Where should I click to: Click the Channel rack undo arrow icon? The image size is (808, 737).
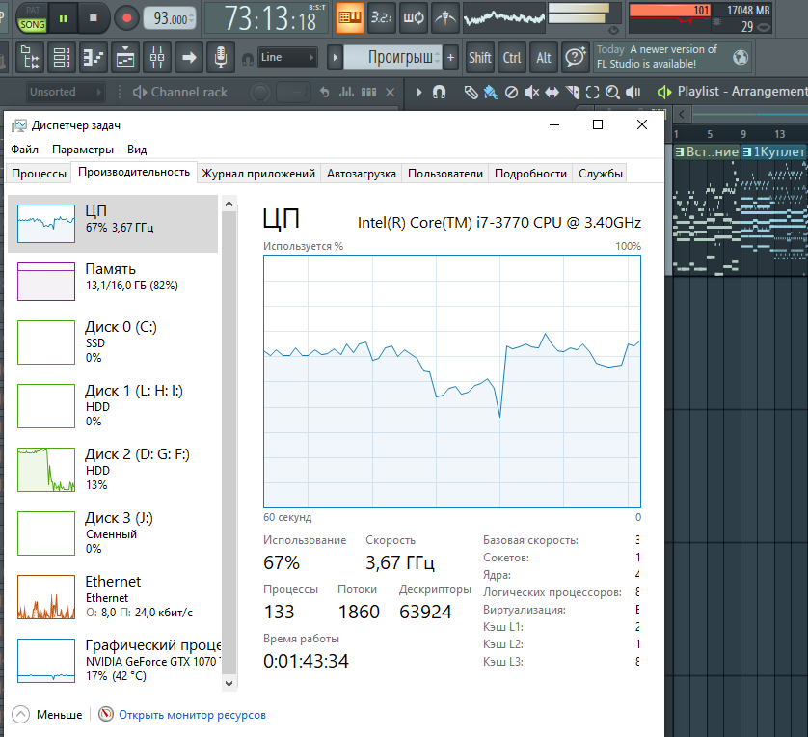tap(324, 93)
